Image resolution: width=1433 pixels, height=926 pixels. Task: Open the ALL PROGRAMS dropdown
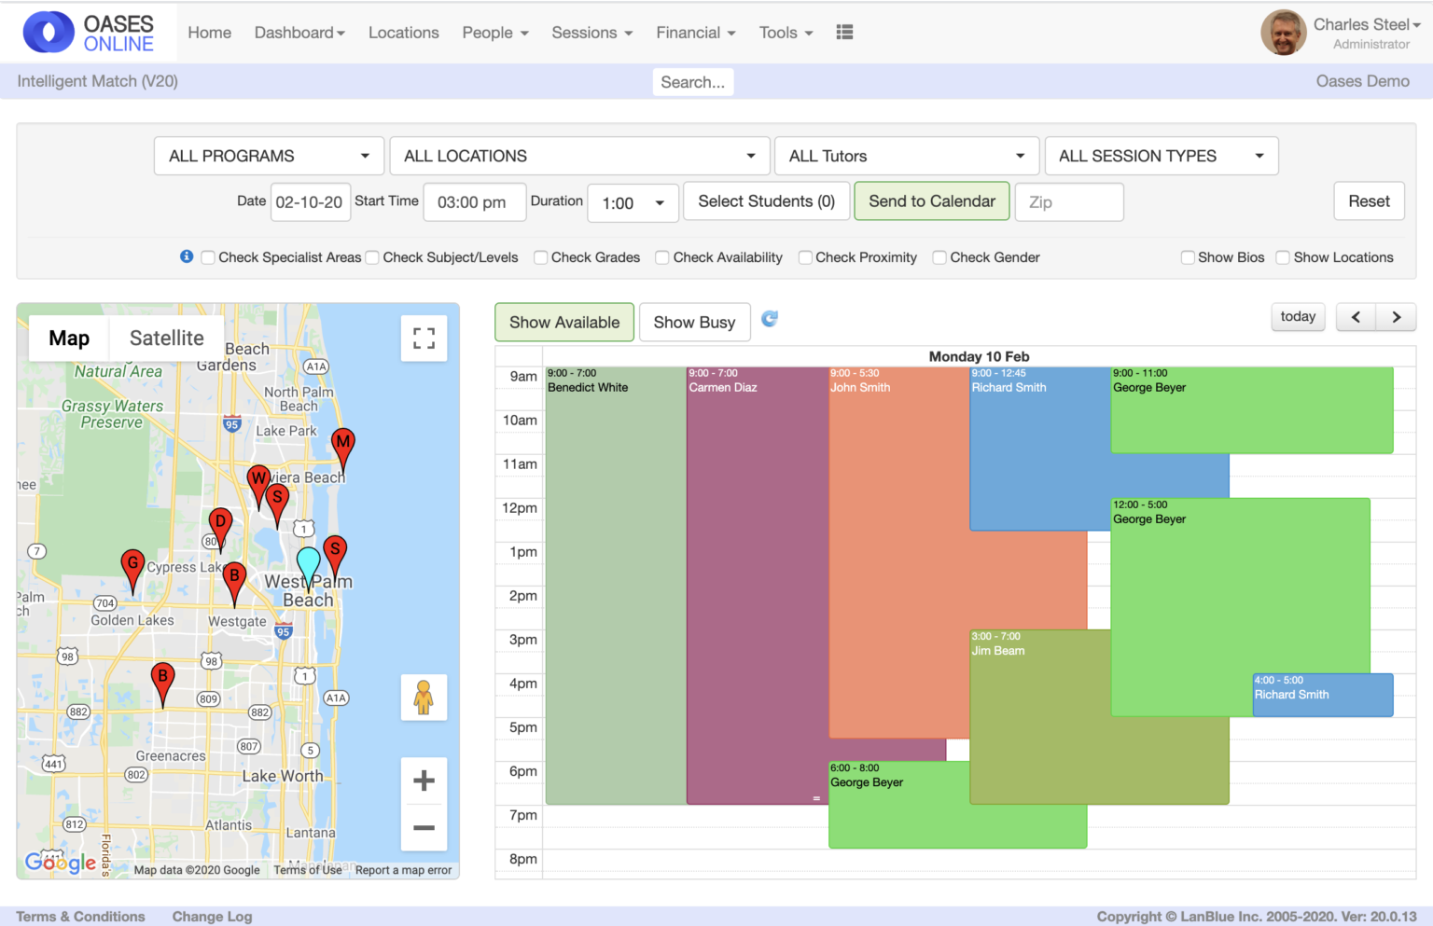268,156
